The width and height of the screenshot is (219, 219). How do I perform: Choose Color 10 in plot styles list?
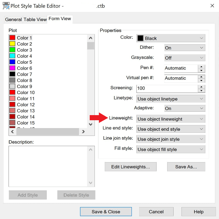[x=26, y=92]
